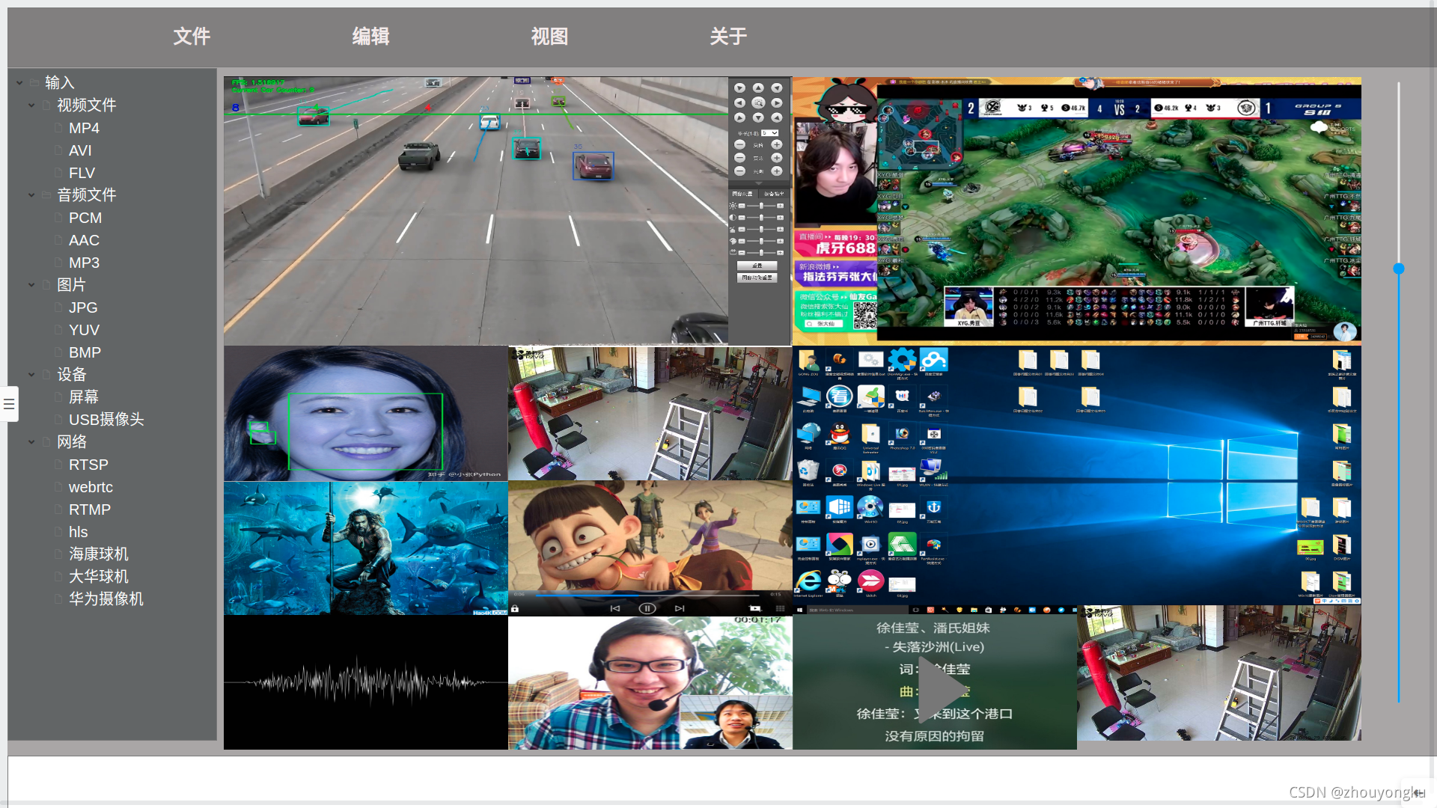Select 屏幕 device input
The height and width of the screenshot is (808, 1437).
coord(84,397)
